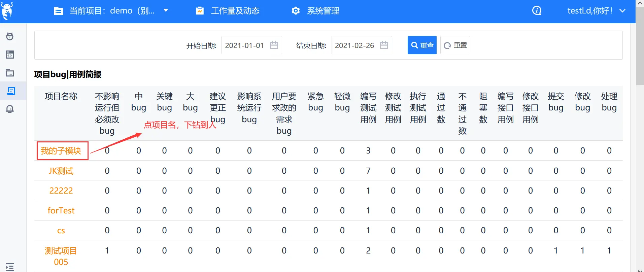Screen dimensions: 644x272
Task: Click 当前项目 demo menu label
Action: pyautogui.click(x=112, y=11)
